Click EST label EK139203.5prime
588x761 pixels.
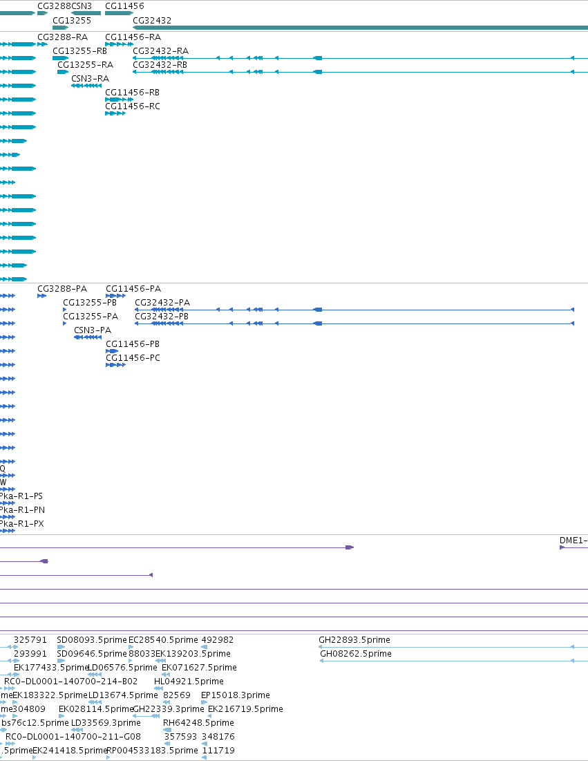coord(193,654)
